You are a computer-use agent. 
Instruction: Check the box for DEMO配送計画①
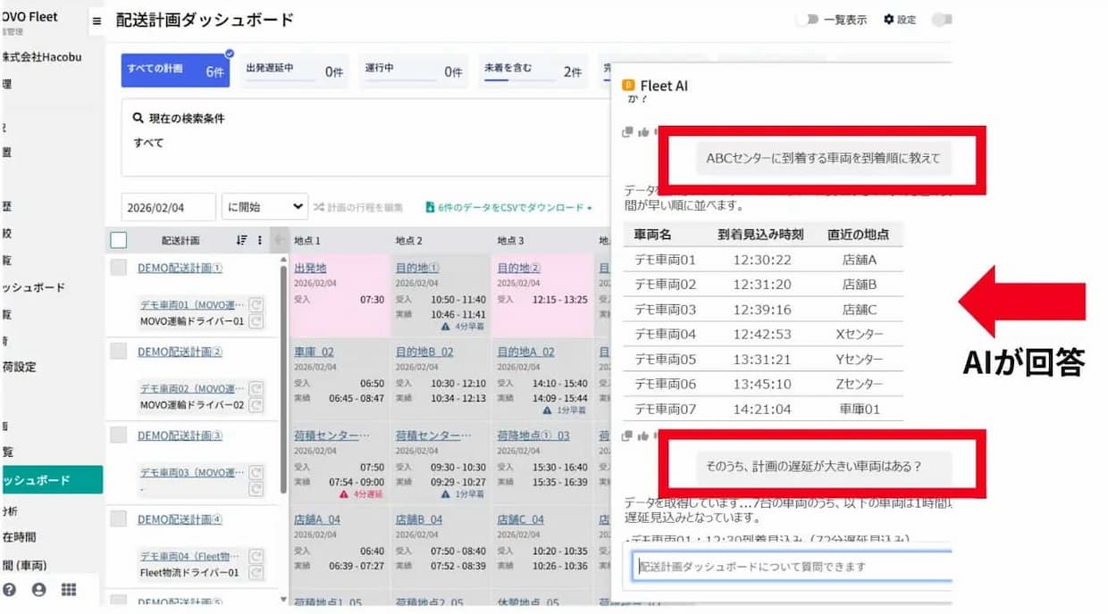(x=119, y=268)
